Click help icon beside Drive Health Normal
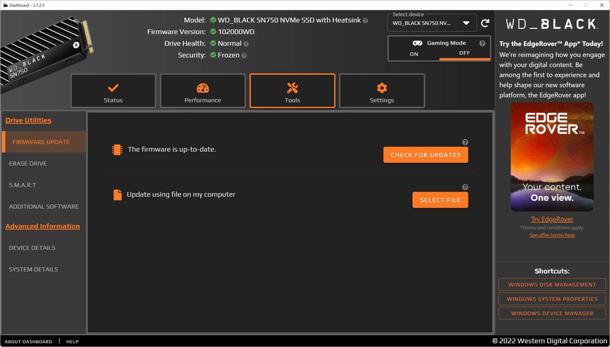610x347 pixels. (246, 44)
